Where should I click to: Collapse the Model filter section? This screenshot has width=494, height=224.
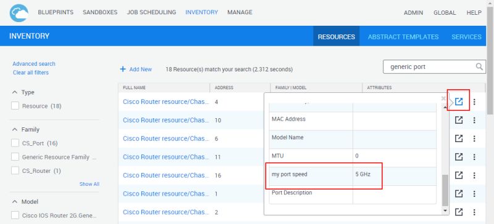(x=15, y=201)
